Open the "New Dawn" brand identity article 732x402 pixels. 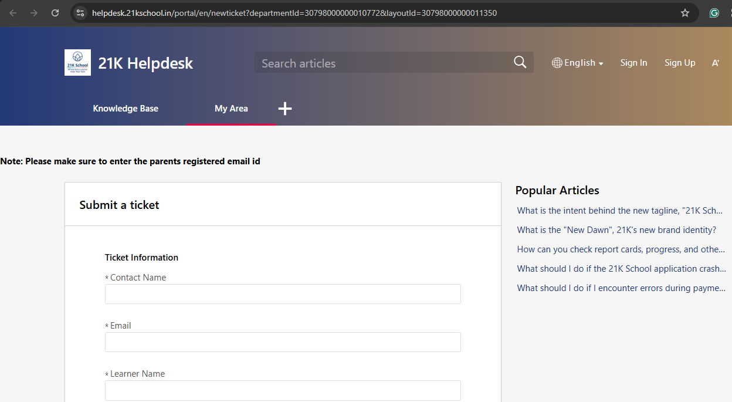click(x=616, y=230)
